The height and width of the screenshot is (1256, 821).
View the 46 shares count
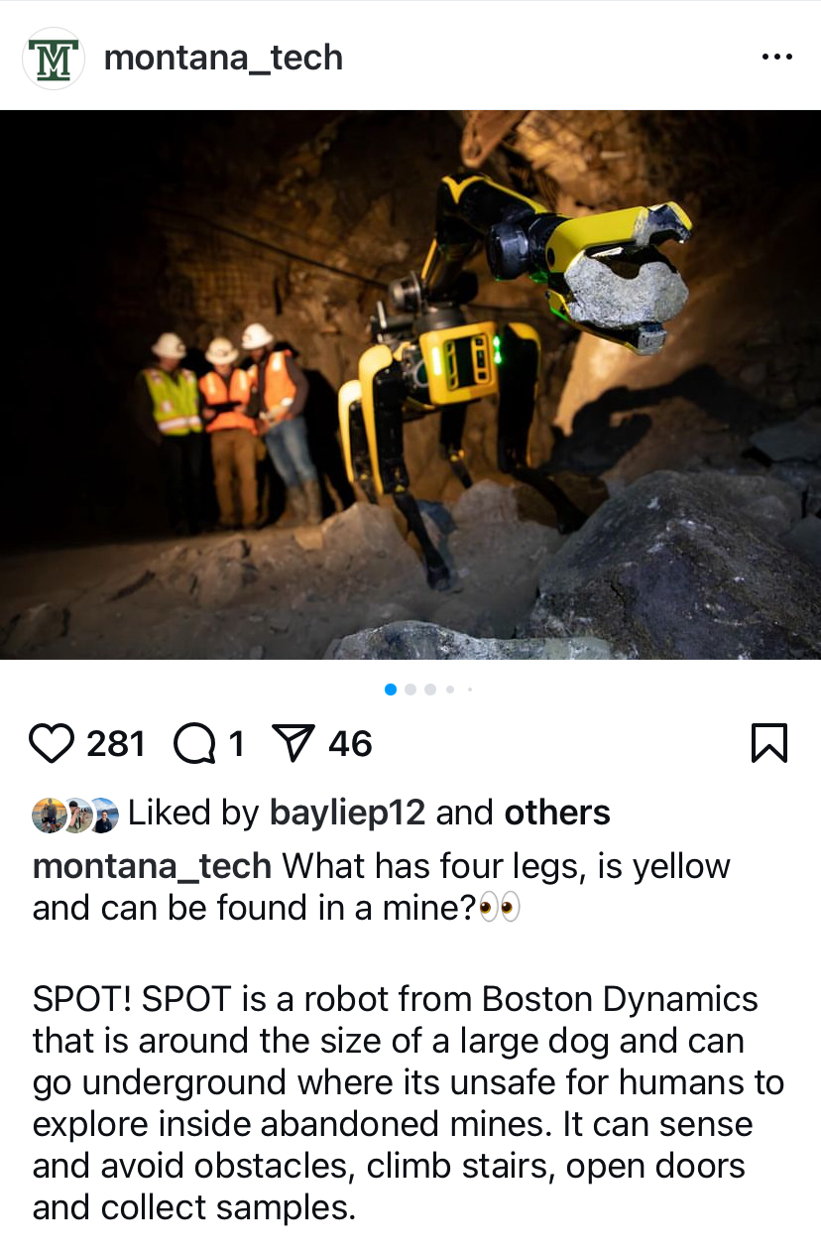point(350,743)
